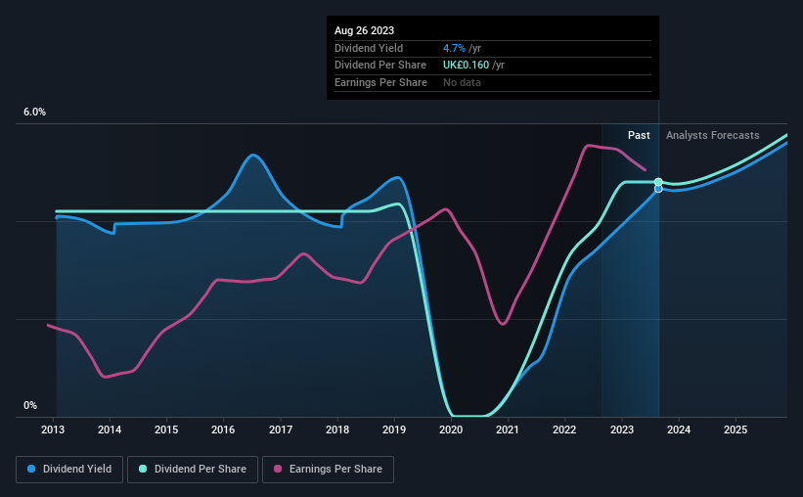Click the UK£0.160 dividend per share value
The width and height of the screenshot is (803, 497).
[466, 66]
